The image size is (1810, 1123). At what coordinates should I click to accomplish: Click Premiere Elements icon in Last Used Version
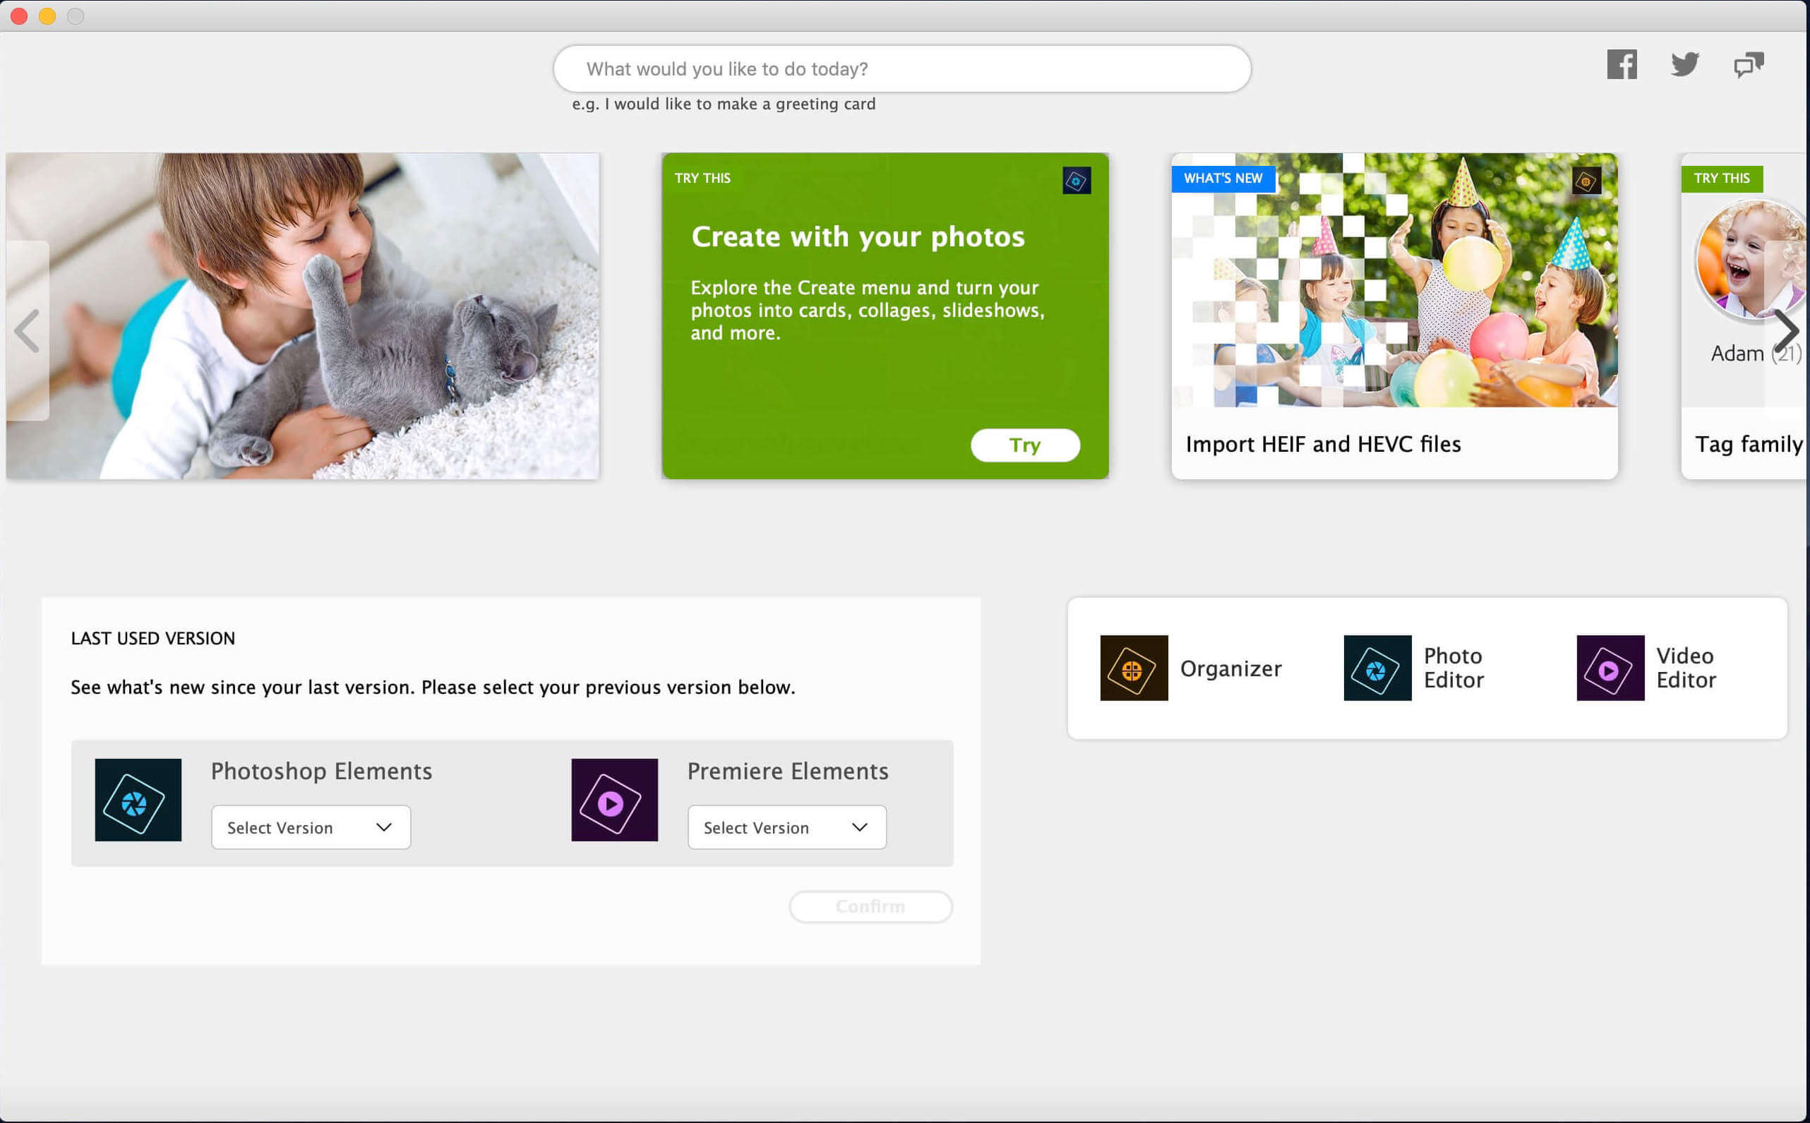click(x=614, y=800)
